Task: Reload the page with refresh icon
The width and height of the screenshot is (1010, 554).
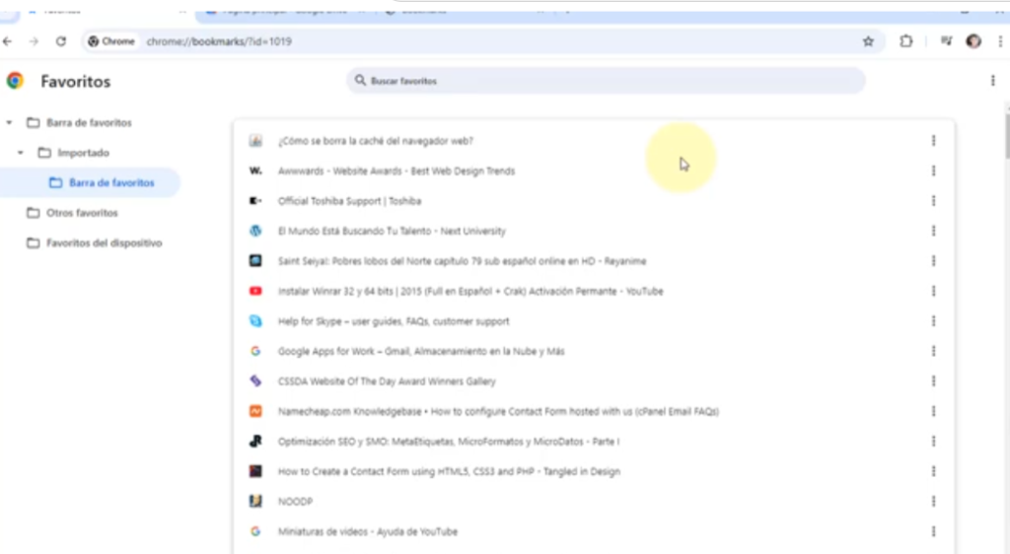Action: [x=61, y=41]
